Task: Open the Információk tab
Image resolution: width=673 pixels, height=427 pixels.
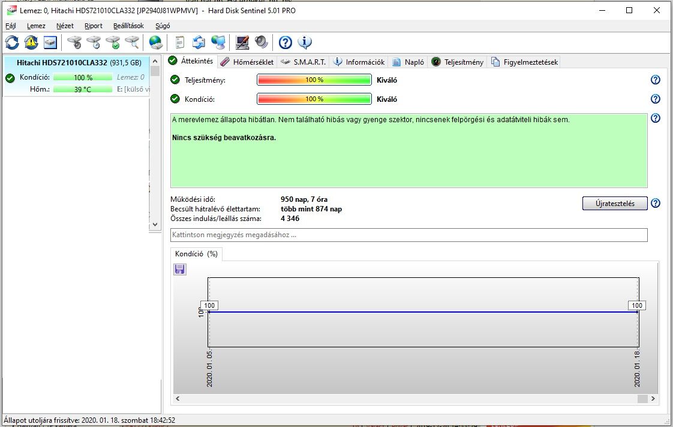Action: coord(359,62)
